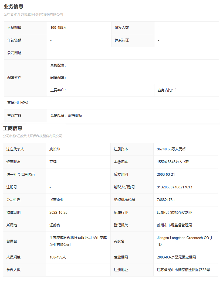The image size is (223, 283).
Task: Click the 注册号 label
Action: (x=12, y=187)
